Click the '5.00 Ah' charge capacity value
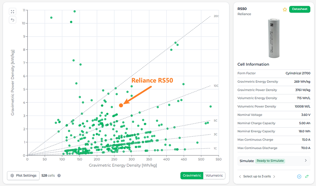 [x=305, y=123]
